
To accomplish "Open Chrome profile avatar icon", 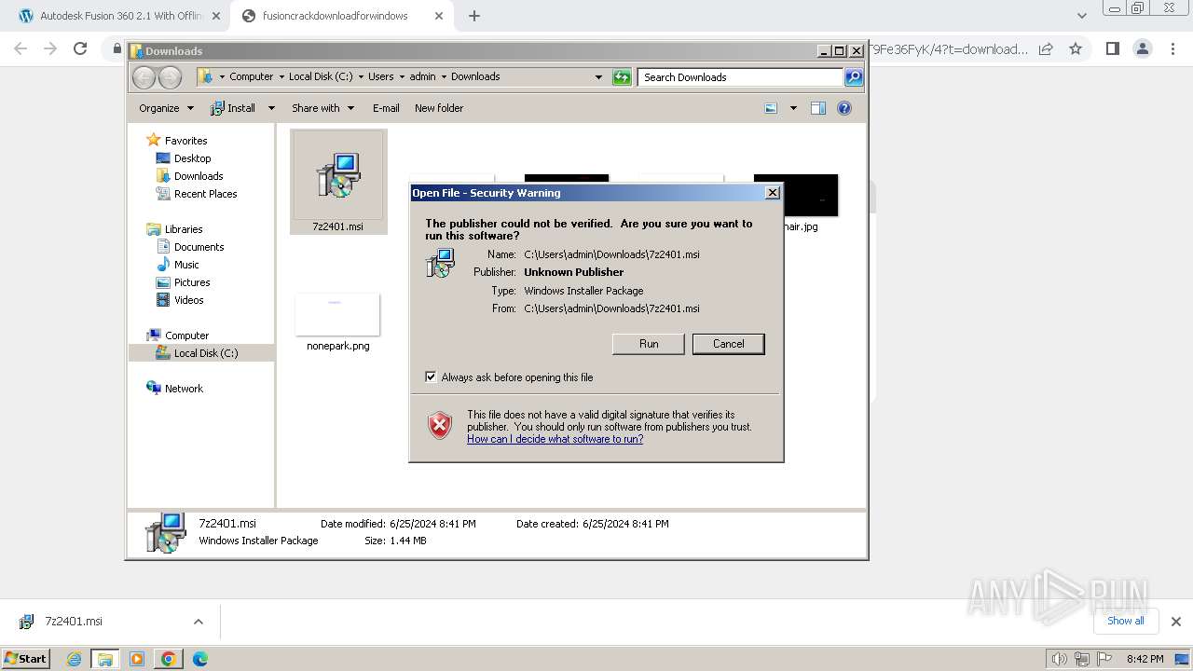I will [1143, 48].
